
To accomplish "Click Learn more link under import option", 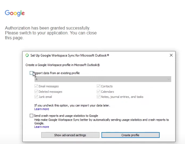I will [x=42, y=109].
